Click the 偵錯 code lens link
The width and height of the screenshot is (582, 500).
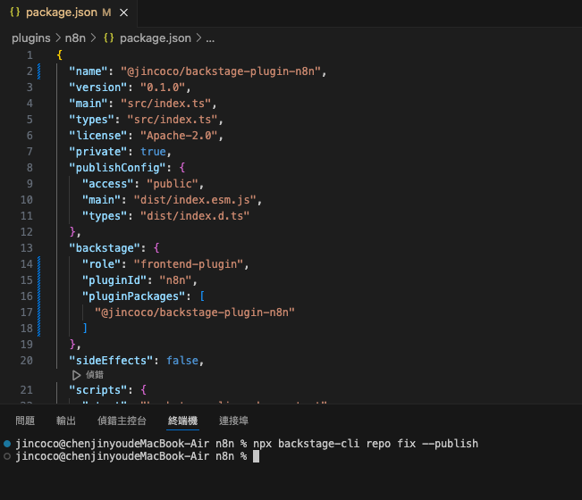click(x=95, y=375)
